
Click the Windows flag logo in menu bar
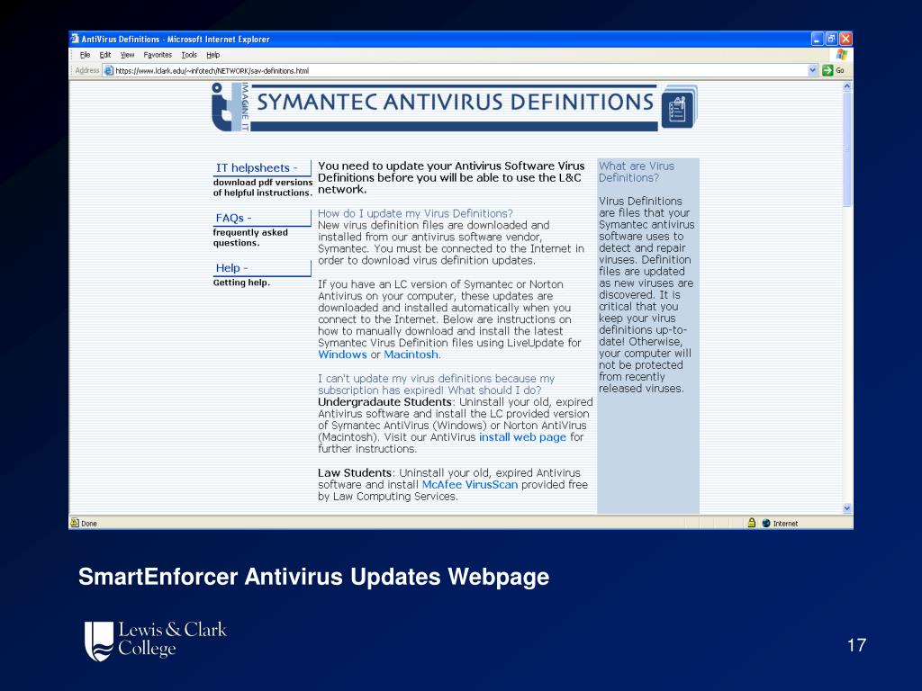pyautogui.click(x=842, y=54)
